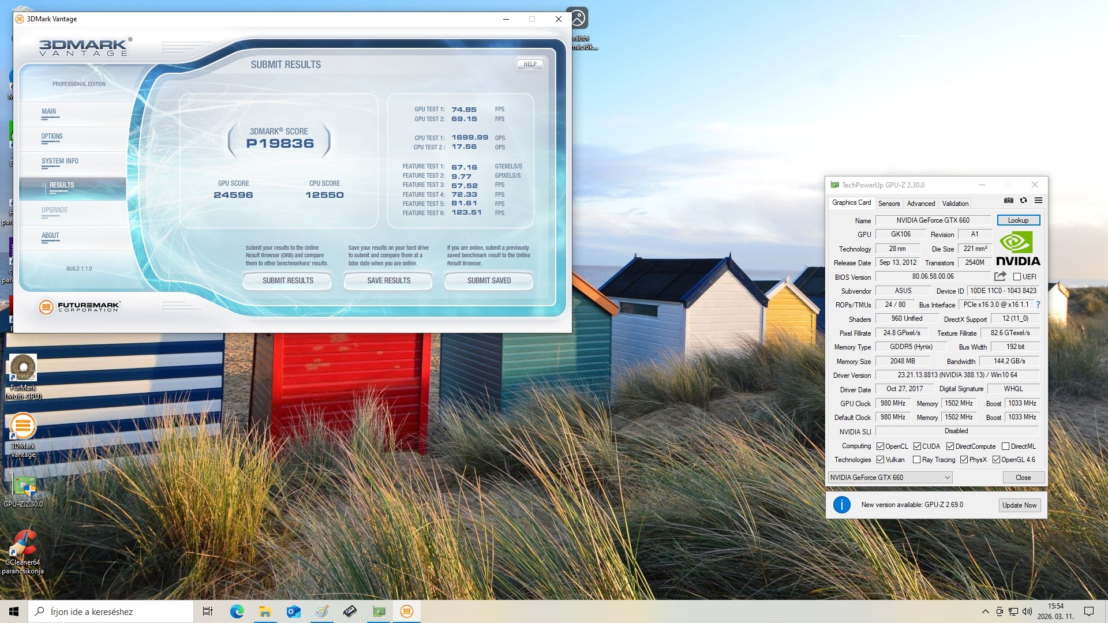Open the GPU-Z hamburger menu icon
The height and width of the screenshot is (623, 1108).
coord(1038,200)
